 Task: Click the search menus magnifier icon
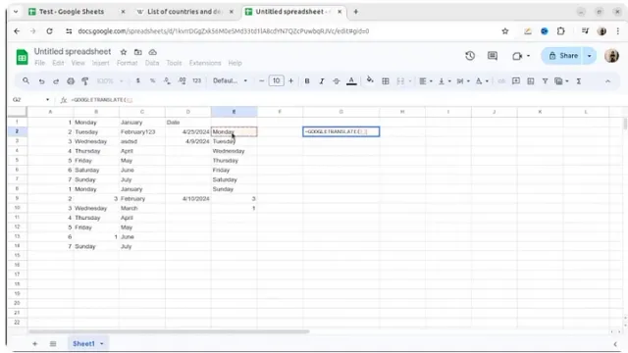coord(26,80)
